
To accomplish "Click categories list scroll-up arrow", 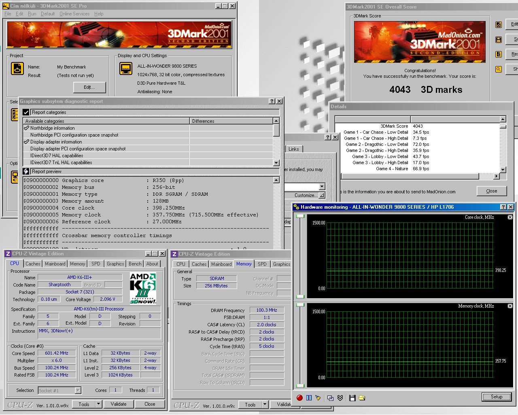I will coord(276,121).
